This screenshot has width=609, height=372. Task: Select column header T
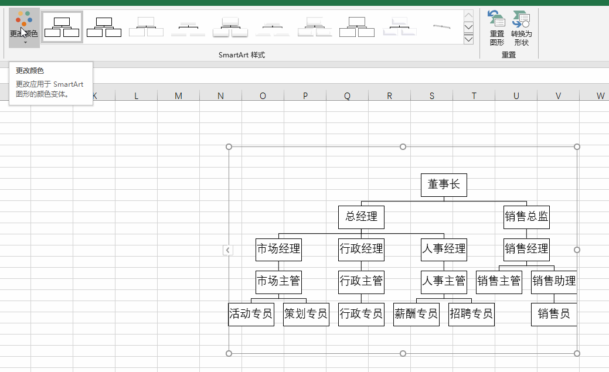[474, 95]
